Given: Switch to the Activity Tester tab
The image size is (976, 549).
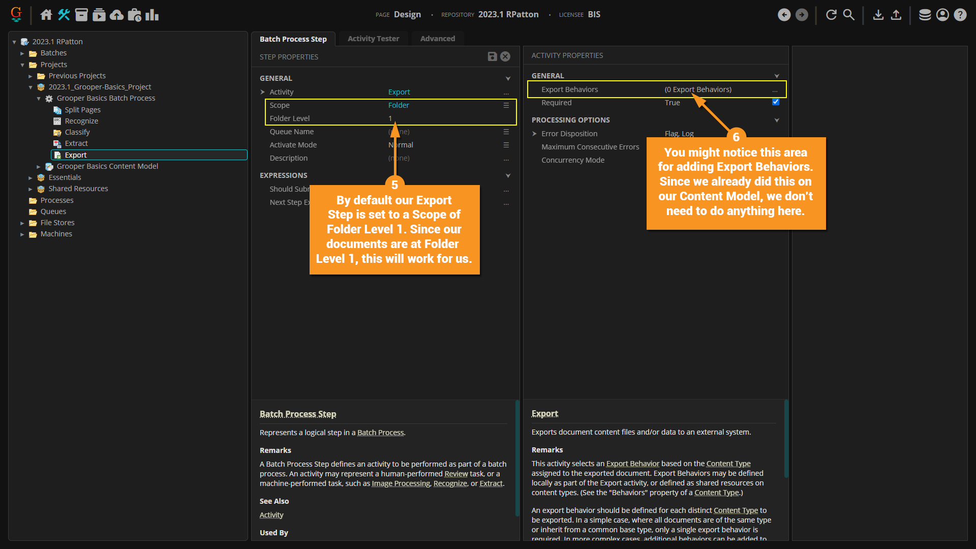Looking at the screenshot, I should [373, 39].
